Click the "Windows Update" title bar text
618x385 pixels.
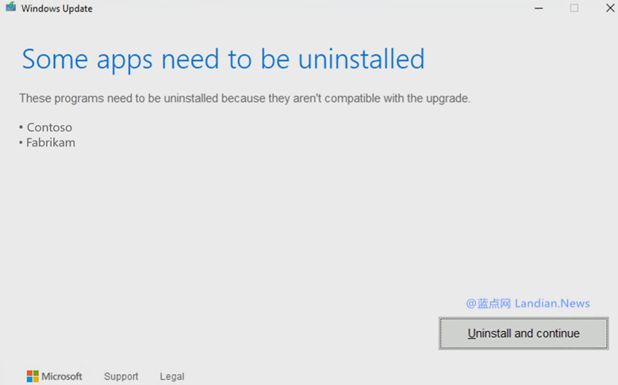[57, 9]
